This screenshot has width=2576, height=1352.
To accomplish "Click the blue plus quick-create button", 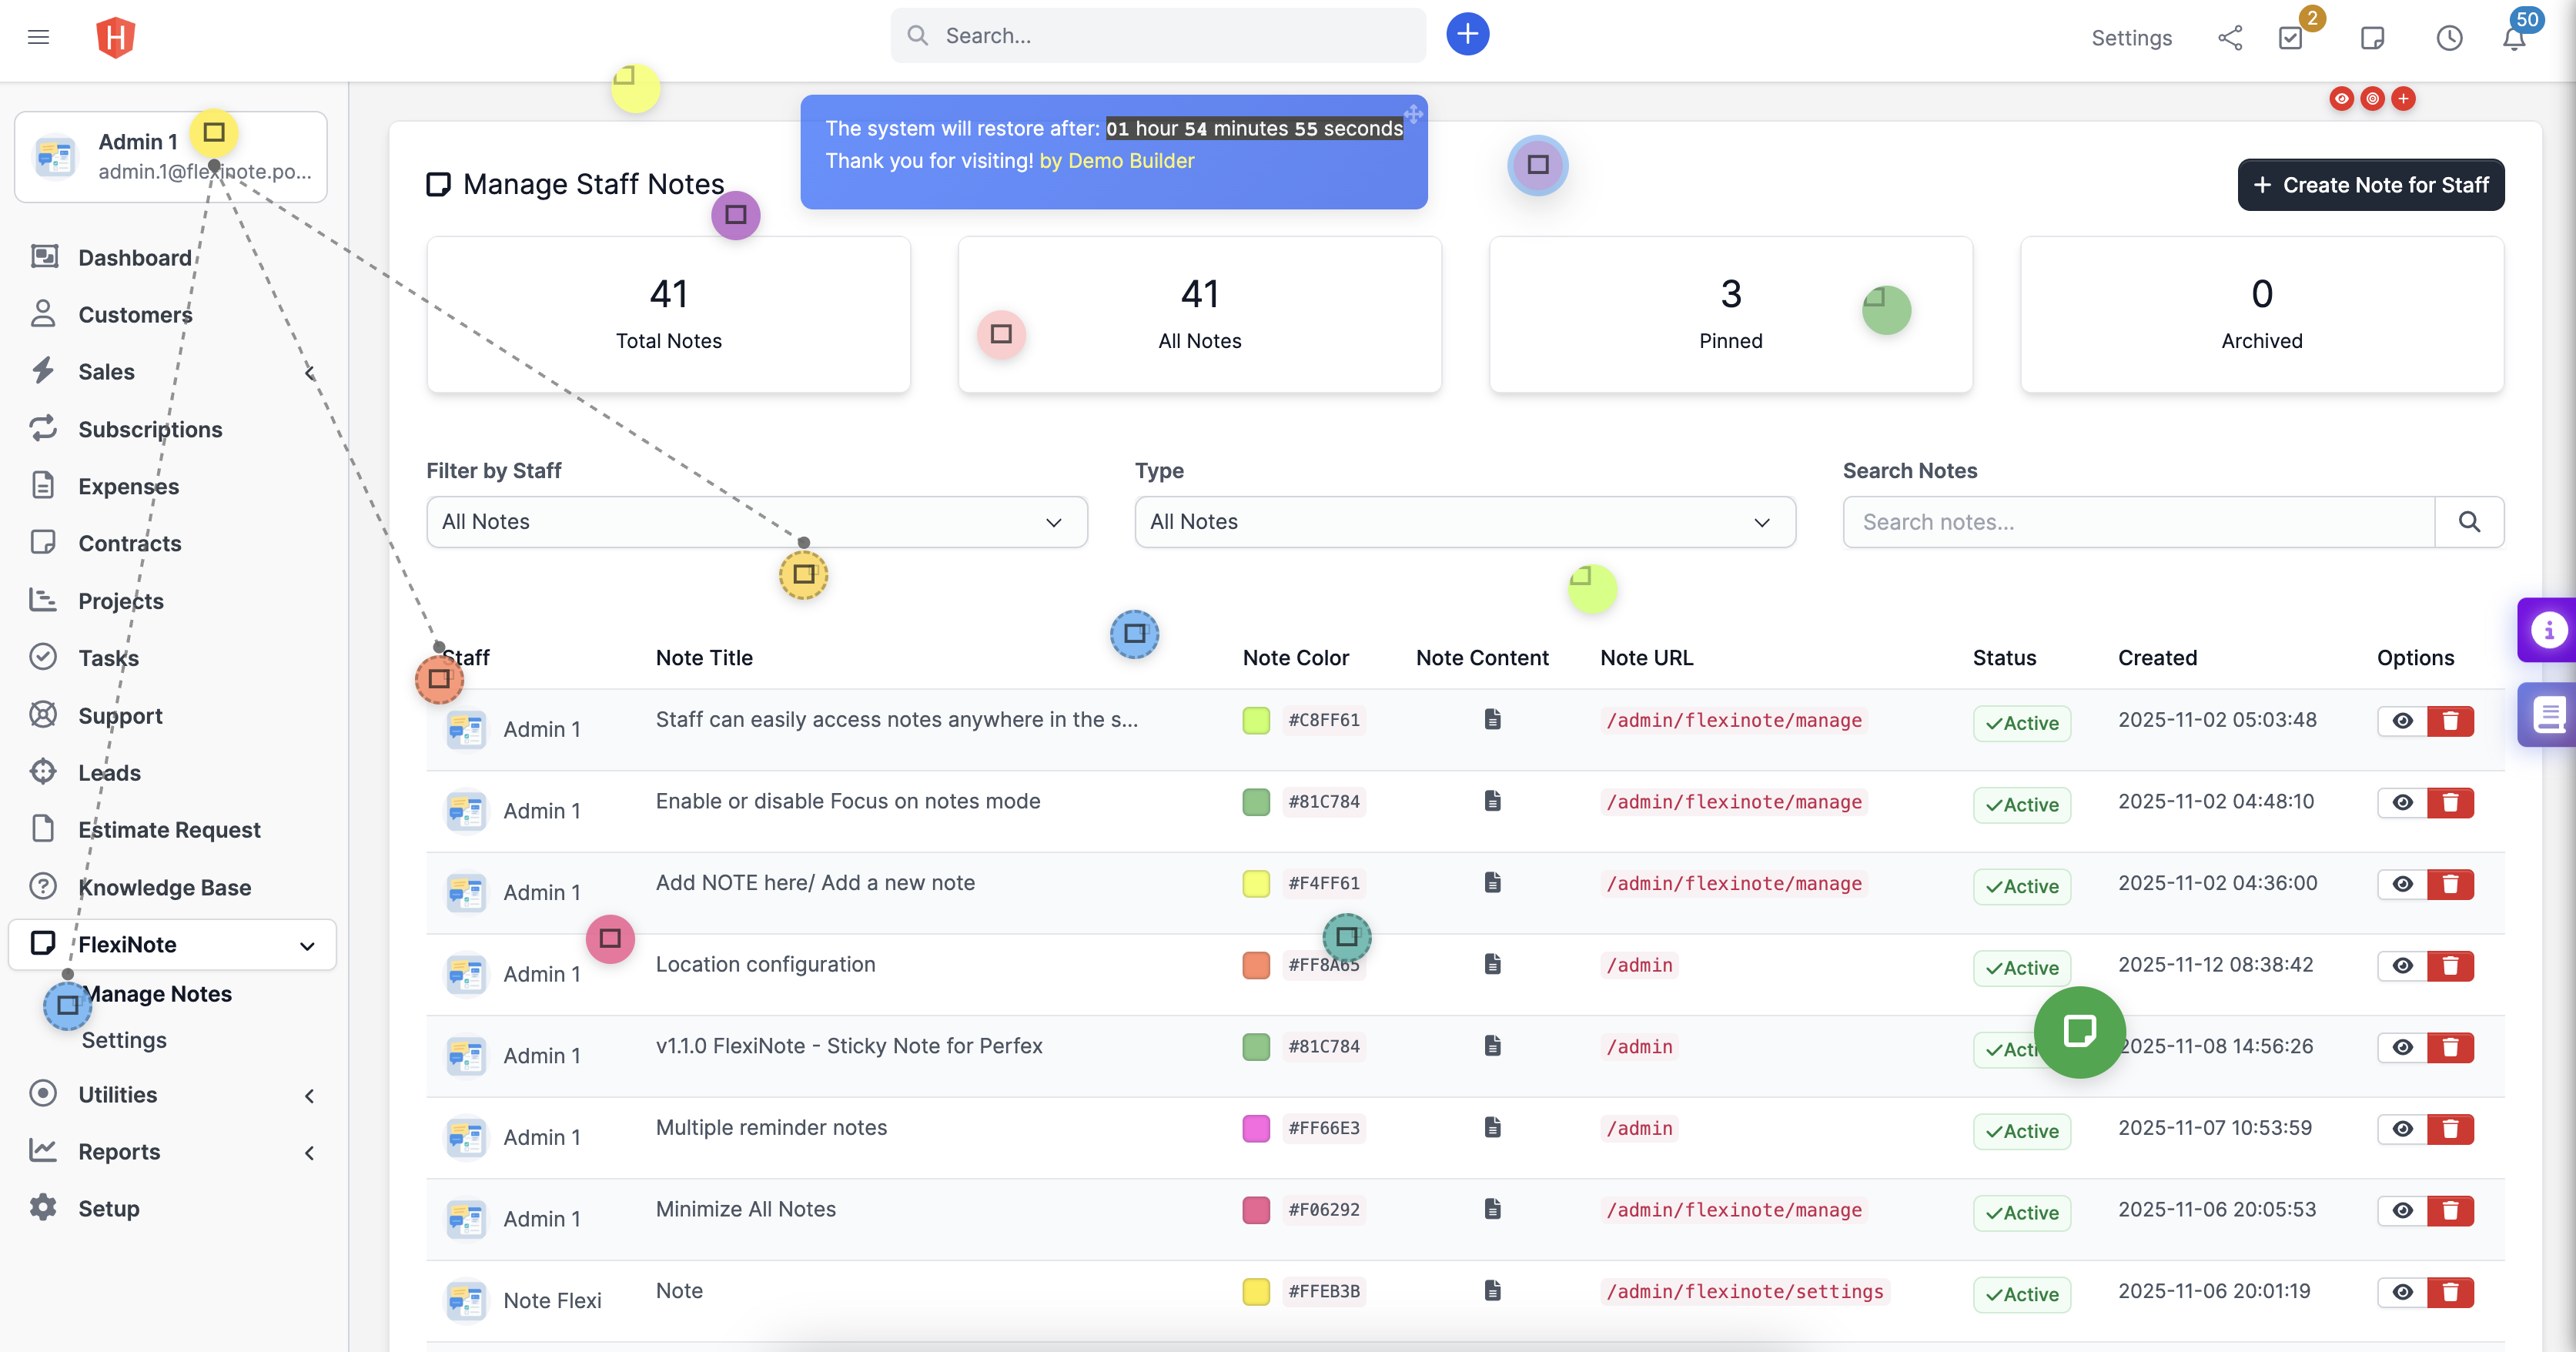I will (x=1467, y=35).
